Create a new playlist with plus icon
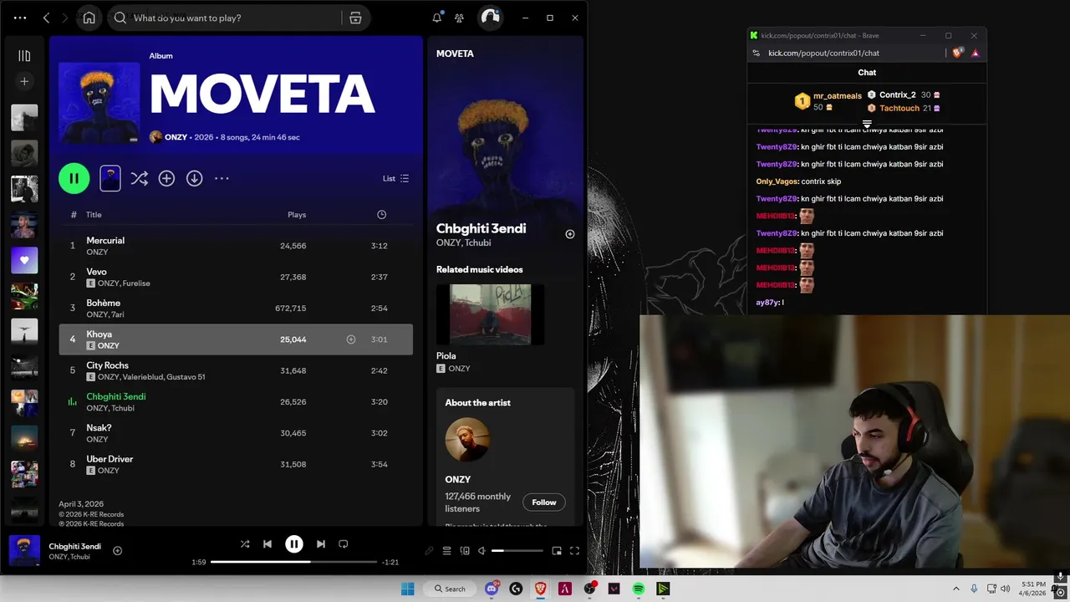The image size is (1070, 602). [x=24, y=81]
